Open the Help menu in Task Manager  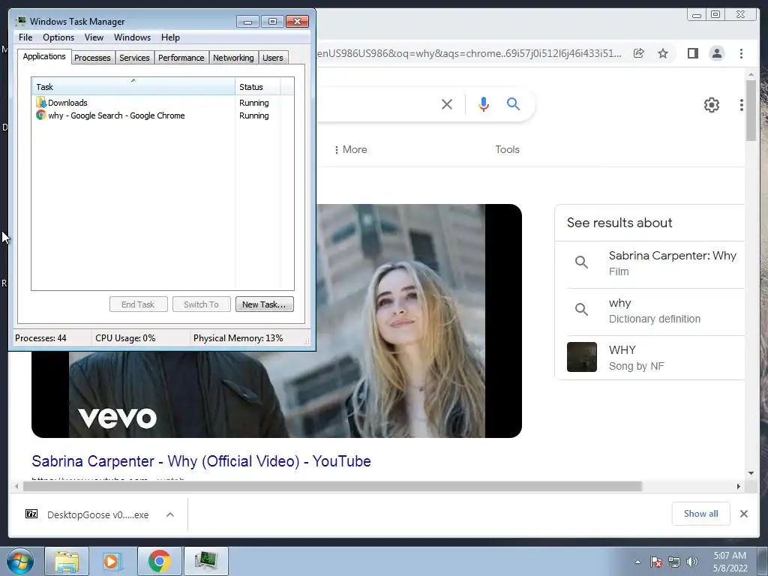tap(170, 37)
